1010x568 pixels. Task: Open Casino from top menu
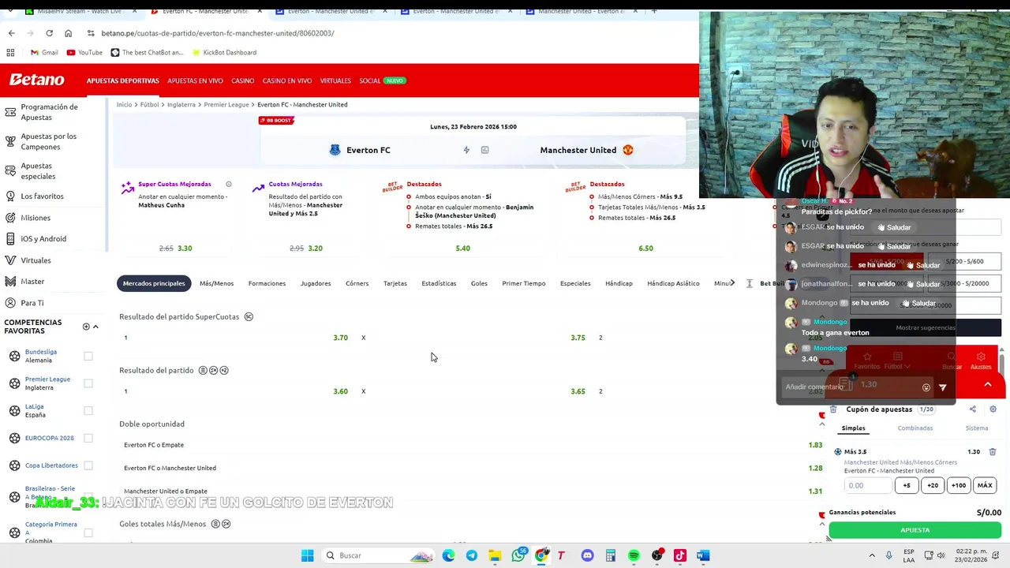tap(242, 80)
